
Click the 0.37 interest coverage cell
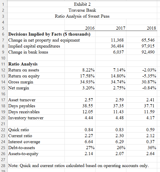pyautogui.click(x=142, y=142)
